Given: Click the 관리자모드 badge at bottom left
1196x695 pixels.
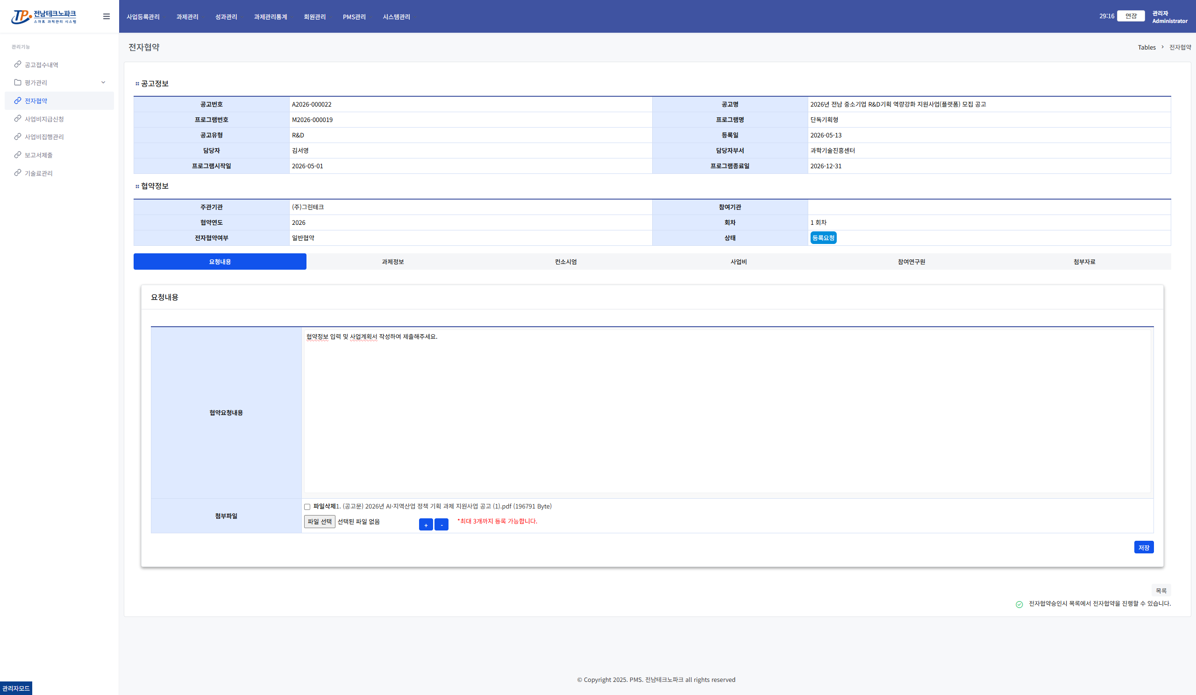Looking at the screenshot, I should (16, 688).
